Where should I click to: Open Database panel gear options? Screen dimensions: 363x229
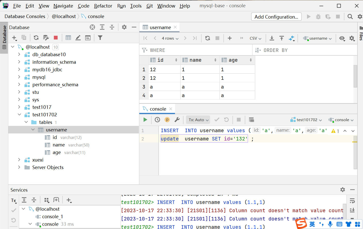(x=124, y=27)
